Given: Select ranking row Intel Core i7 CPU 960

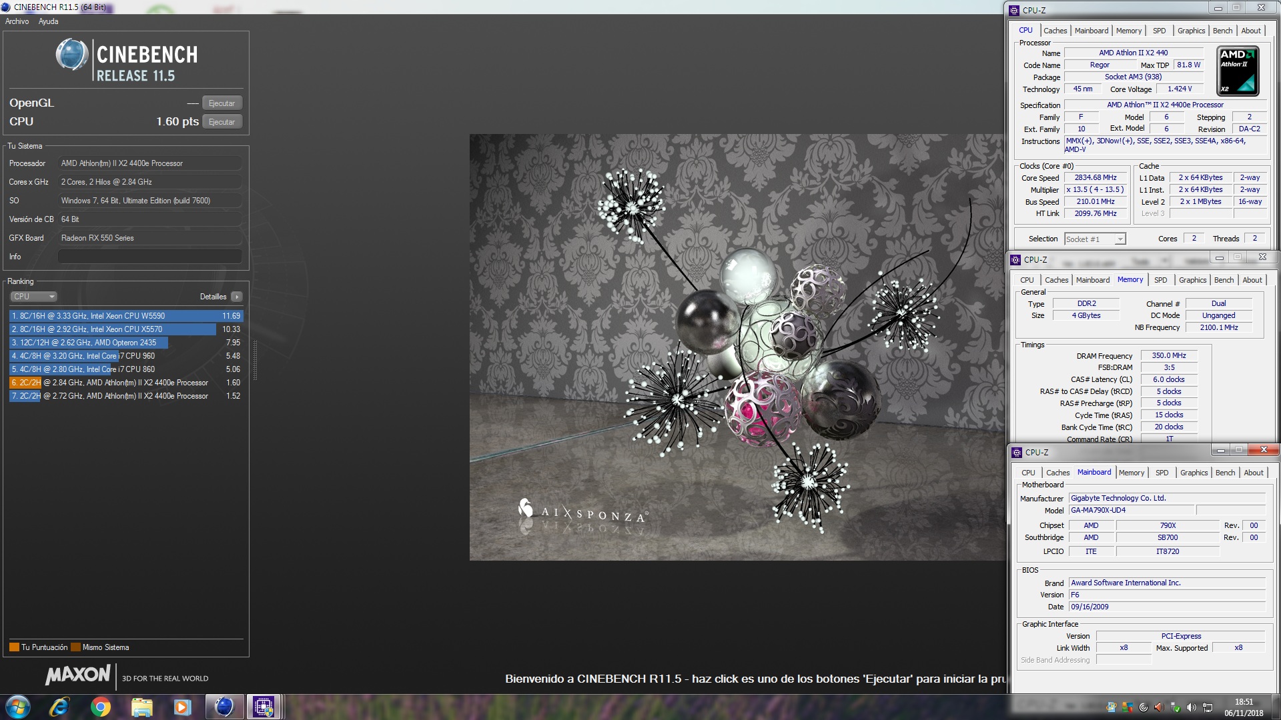Looking at the screenshot, I should point(126,356).
